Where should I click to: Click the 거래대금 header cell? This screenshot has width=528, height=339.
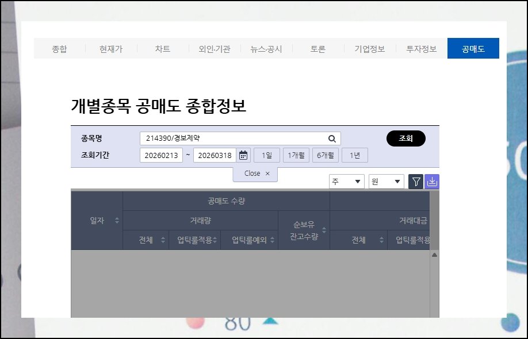[380, 221]
